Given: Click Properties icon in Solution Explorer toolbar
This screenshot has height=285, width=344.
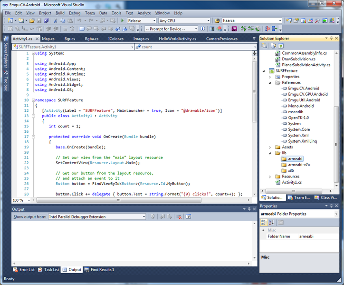Looking at the screenshot, I should click(x=264, y=46).
